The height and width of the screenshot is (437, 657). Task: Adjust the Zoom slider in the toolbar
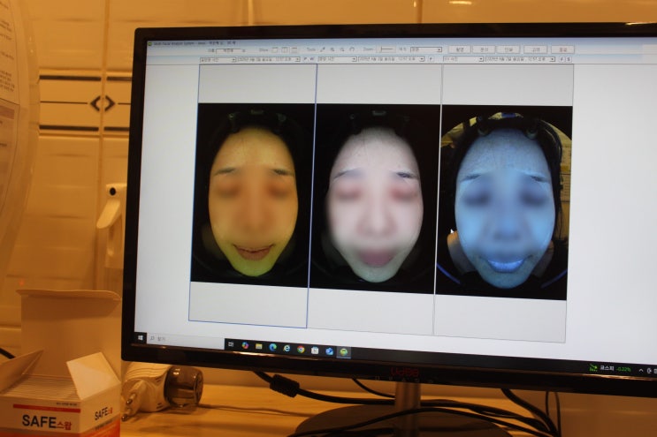386,49
